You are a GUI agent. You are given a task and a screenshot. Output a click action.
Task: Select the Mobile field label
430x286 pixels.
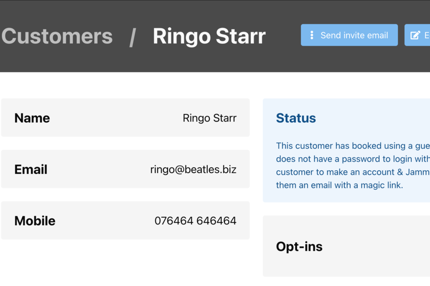35,221
